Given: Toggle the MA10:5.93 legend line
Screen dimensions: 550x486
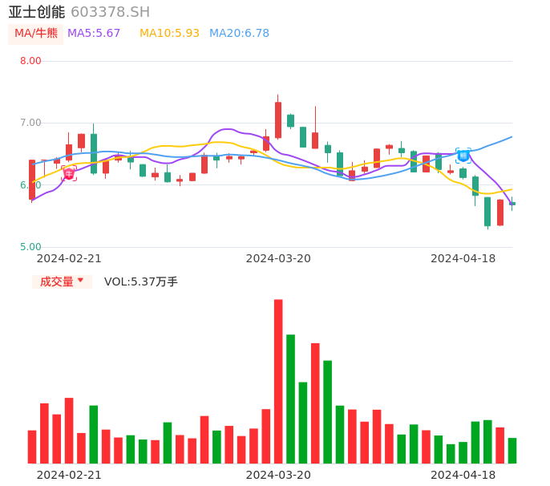Looking at the screenshot, I should pos(169,33).
